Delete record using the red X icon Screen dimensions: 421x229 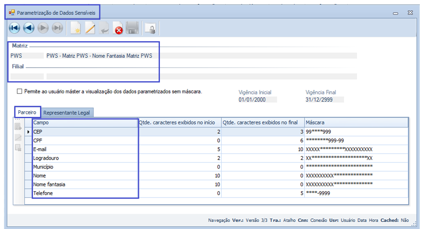click(x=118, y=28)
